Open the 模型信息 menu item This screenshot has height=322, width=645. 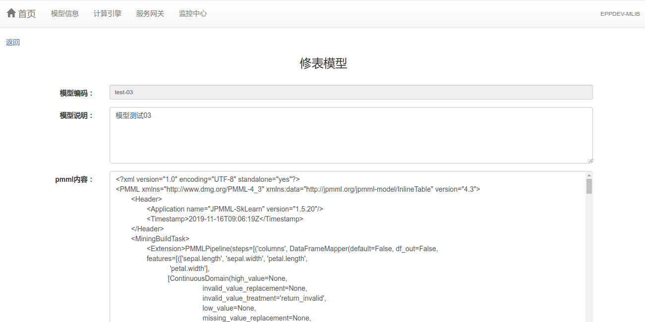65,14
